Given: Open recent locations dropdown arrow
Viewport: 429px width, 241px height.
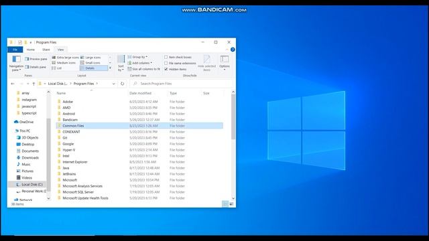Looking at the screenshot, I should [27, 84].
